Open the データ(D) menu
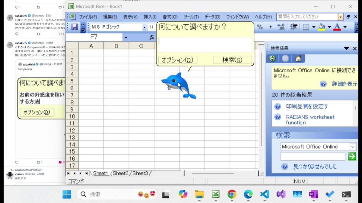Image resolution: width=362 pixels, height=203 pixels. tap(212, 17)
